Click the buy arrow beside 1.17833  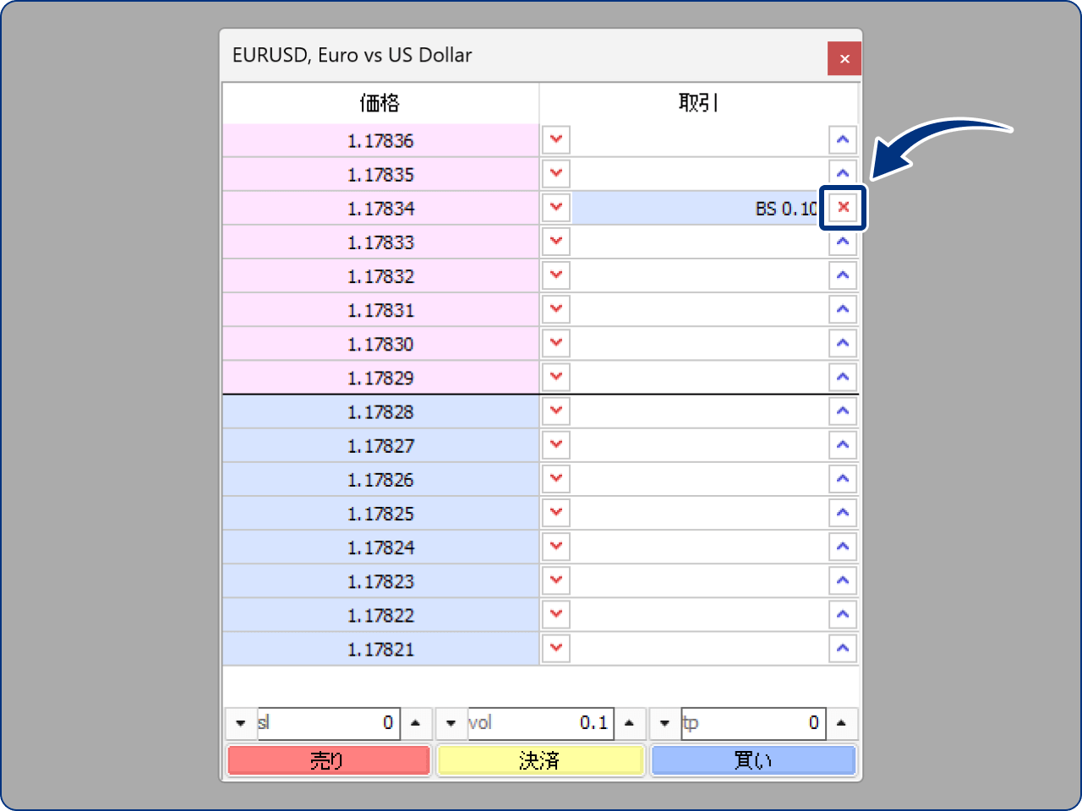point(843,241)
